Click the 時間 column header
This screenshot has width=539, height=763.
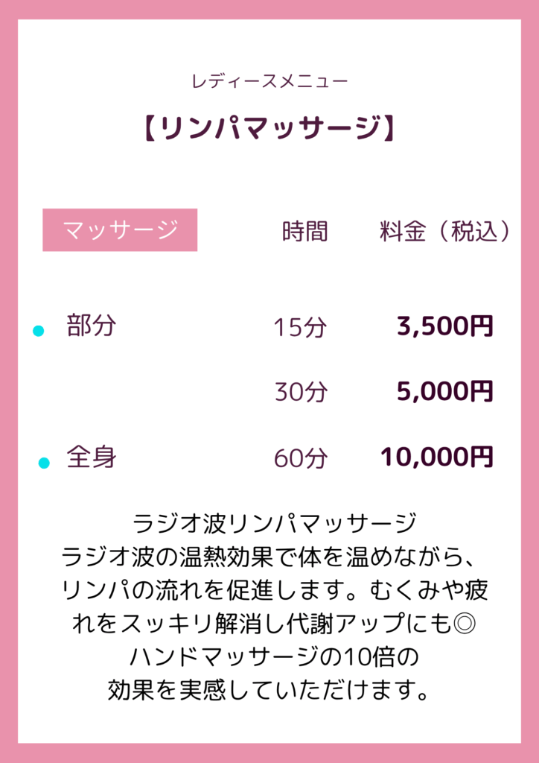[x=305, y=232]
